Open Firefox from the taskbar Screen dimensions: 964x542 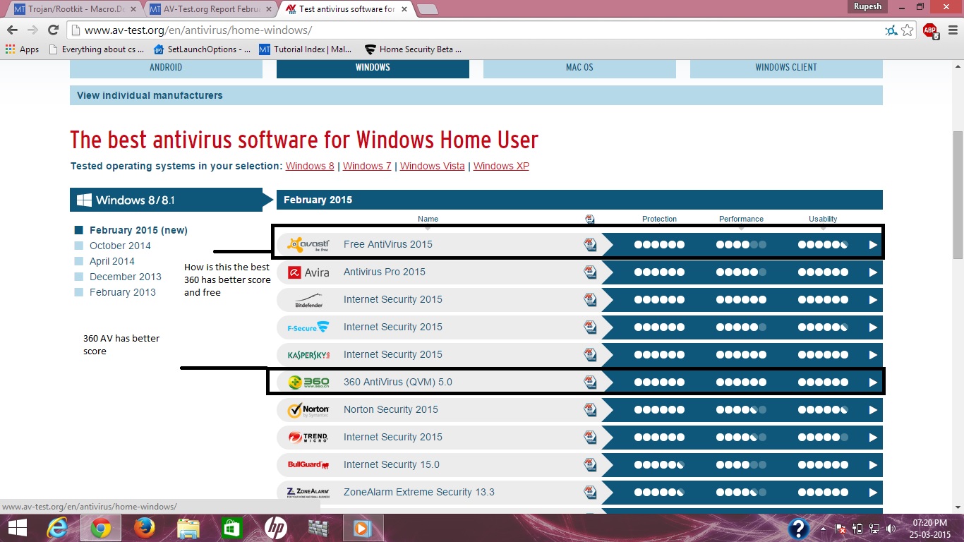[x=144, y=527]
